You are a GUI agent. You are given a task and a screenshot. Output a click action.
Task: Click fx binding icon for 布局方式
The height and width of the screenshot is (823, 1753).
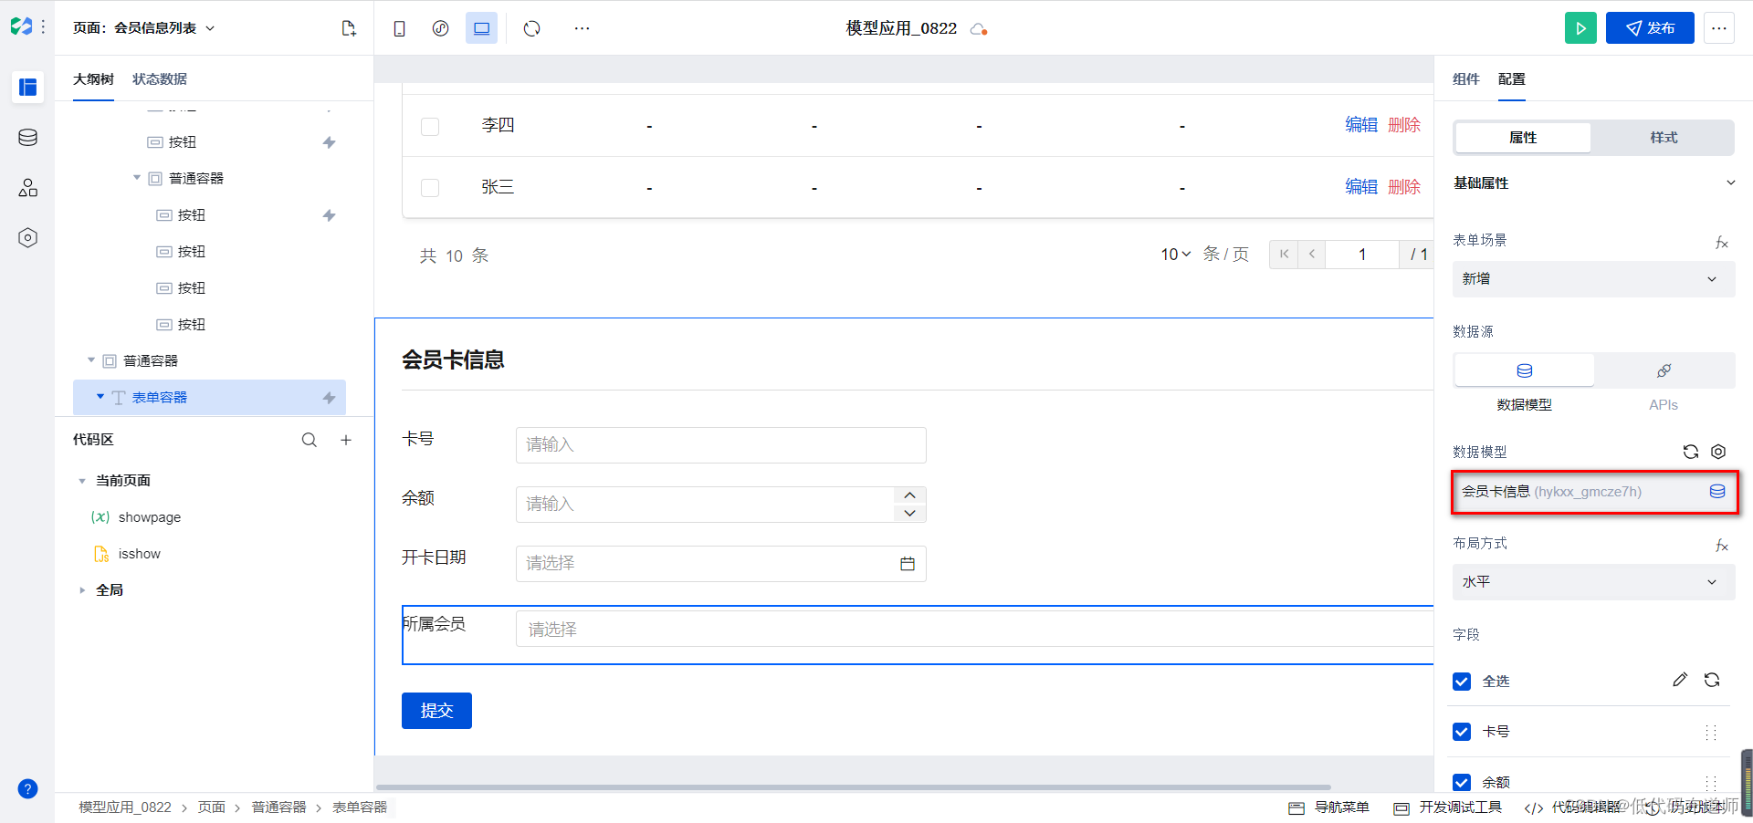pos(1721,545)
